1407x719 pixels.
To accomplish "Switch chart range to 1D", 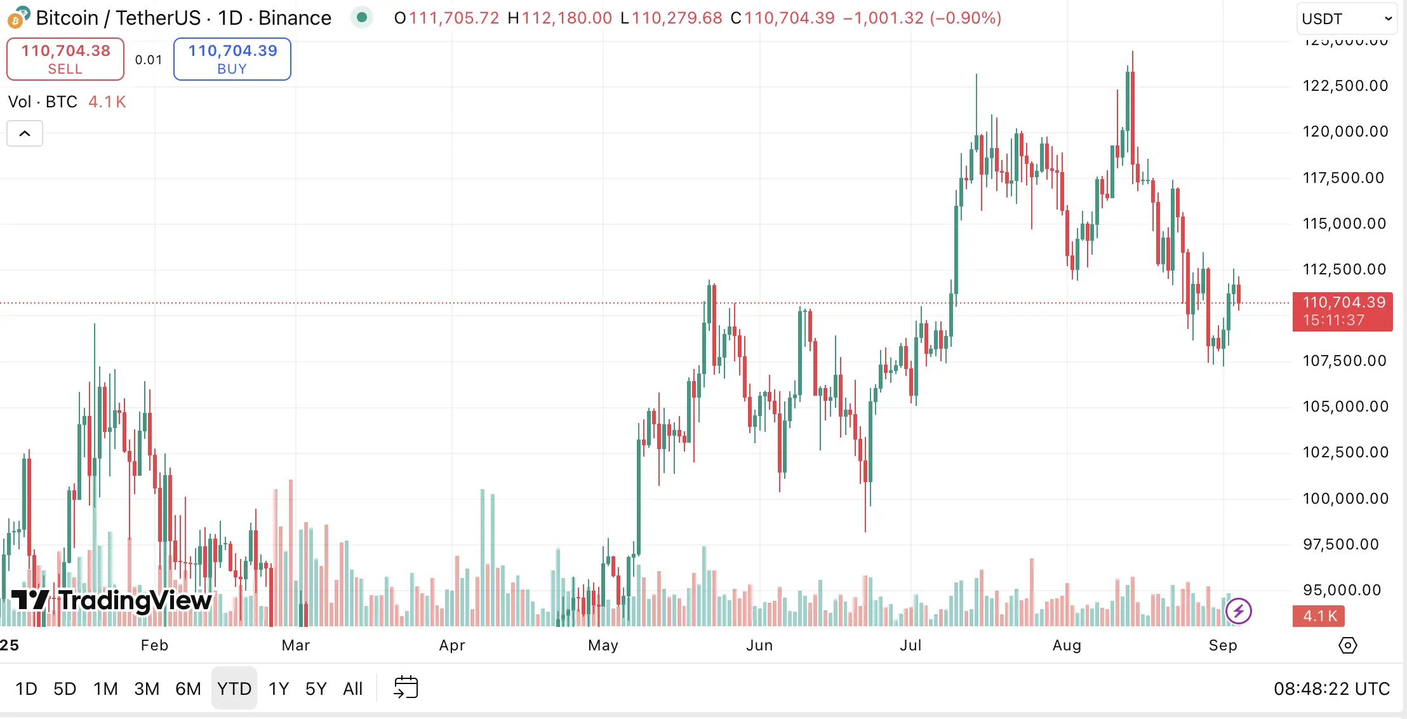I will pos(26,688).
